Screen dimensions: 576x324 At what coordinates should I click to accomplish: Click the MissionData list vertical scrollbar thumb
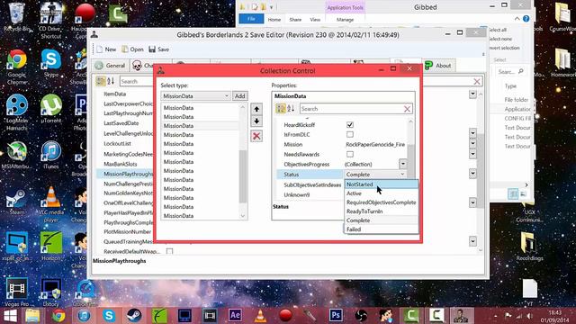click(243, 176)
